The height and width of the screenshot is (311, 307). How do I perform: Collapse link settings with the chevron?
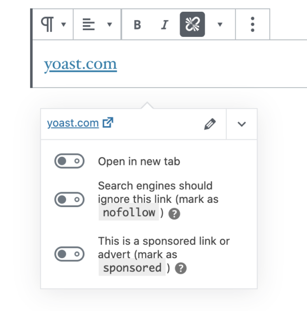[242, 124]
